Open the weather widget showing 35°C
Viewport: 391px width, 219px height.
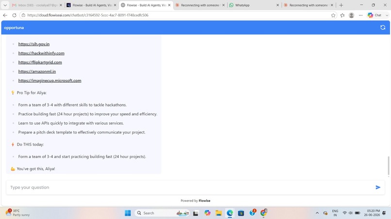[x=18, y=213]
